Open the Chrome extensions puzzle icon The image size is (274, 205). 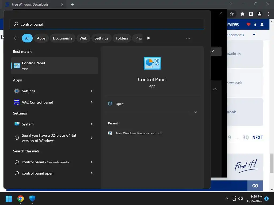242,14
